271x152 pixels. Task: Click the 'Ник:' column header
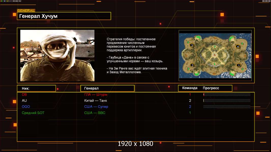click(36, 88)
